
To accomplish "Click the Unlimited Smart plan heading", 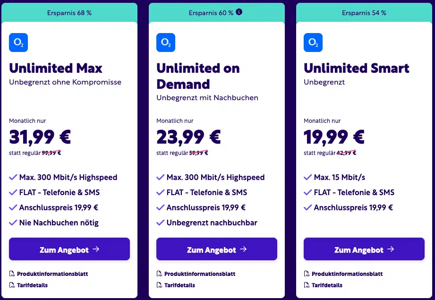I will [x=357, y=69].
